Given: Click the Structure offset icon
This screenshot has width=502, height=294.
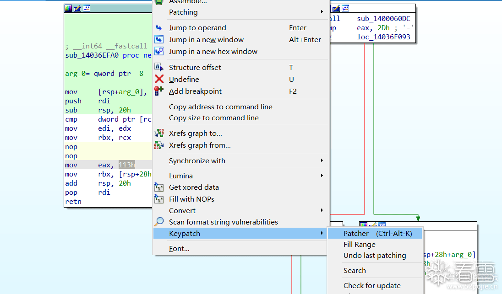Looking at the screenshot, I should (159, 67).
